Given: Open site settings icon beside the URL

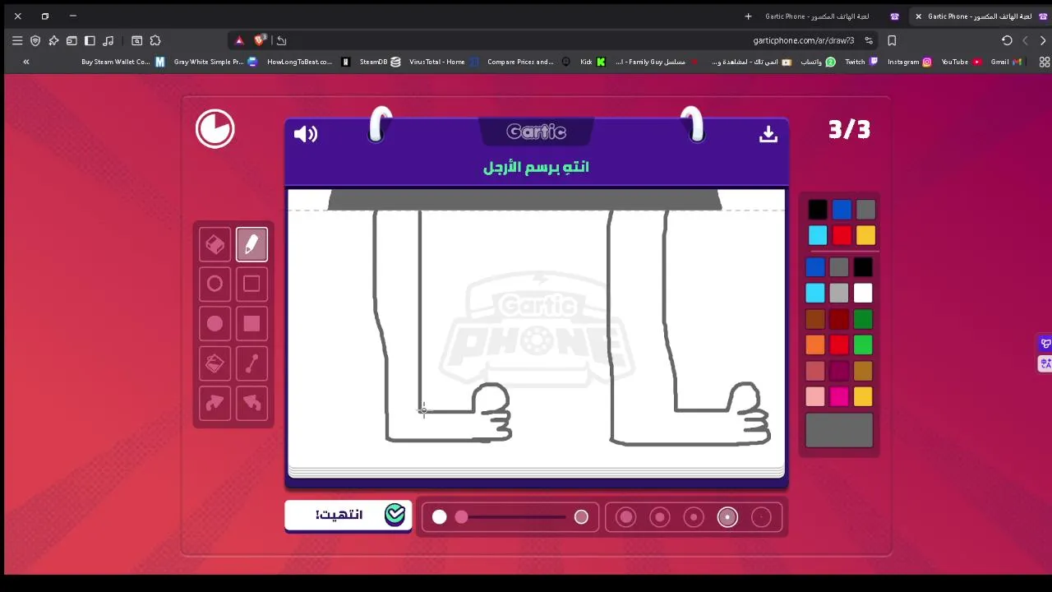Looking at the screenshot, I should click(869, 40).
